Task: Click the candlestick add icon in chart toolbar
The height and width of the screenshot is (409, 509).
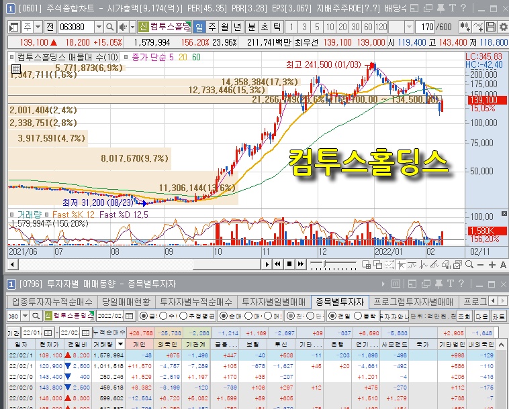Action: click(x=465, y=27)
